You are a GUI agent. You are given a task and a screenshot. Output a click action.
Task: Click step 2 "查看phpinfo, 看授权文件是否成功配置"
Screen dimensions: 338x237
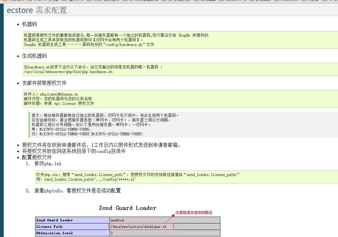(77, 190)
